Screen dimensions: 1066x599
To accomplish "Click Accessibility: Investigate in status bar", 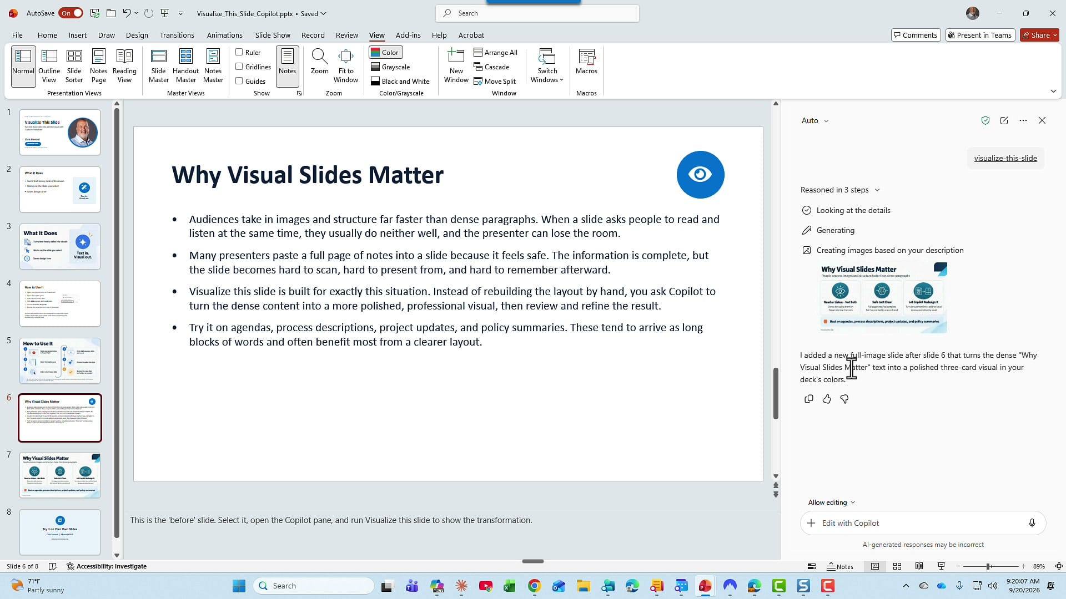I will 106,566.
